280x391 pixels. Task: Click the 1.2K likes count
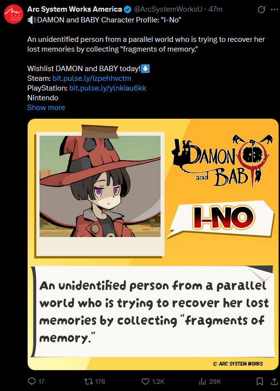[x=158, y=382]
